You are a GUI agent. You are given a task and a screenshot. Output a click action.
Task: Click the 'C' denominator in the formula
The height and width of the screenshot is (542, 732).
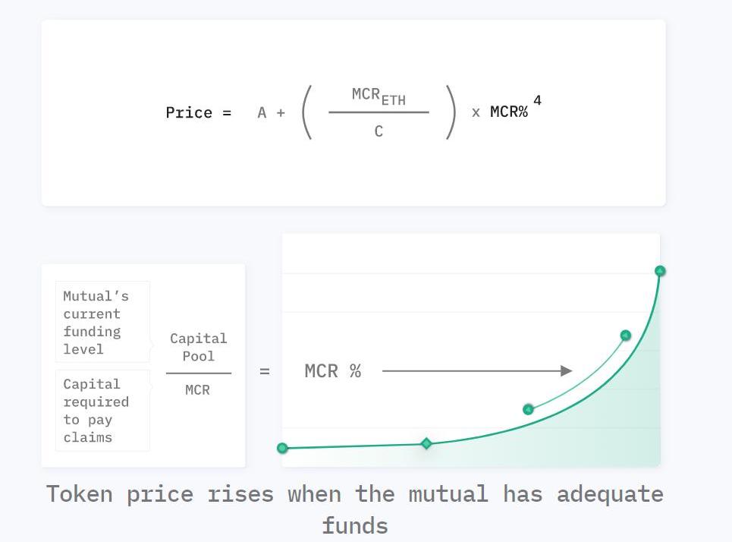(x=379, y=132)
